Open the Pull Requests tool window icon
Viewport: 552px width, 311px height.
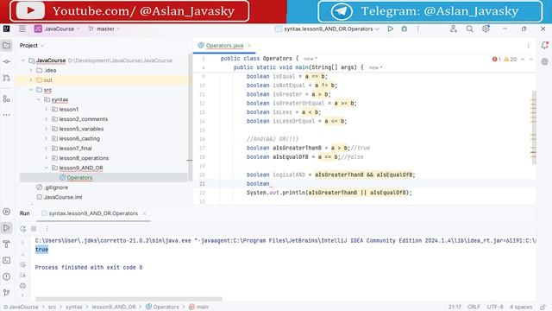(x=6, y=78)
